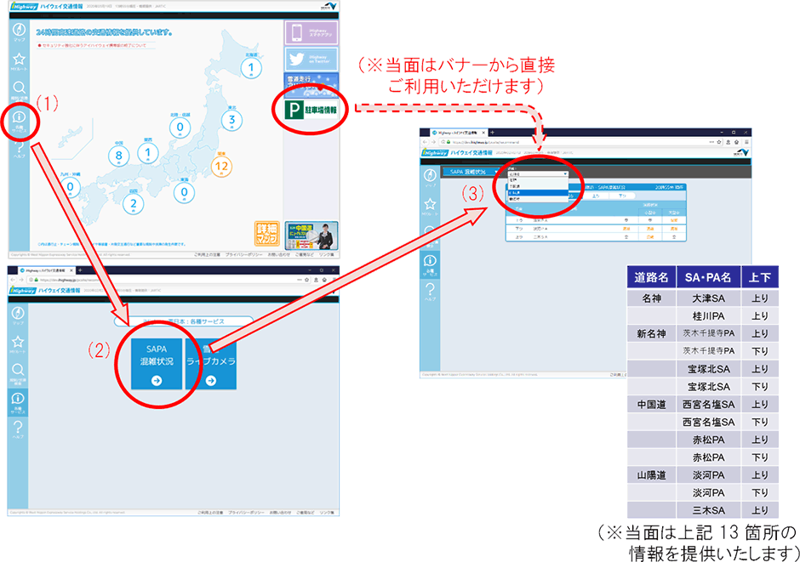Click the arrow icon on ライブカメラ tile
This screenshot has width=800, height=562.
coord(211,381)
